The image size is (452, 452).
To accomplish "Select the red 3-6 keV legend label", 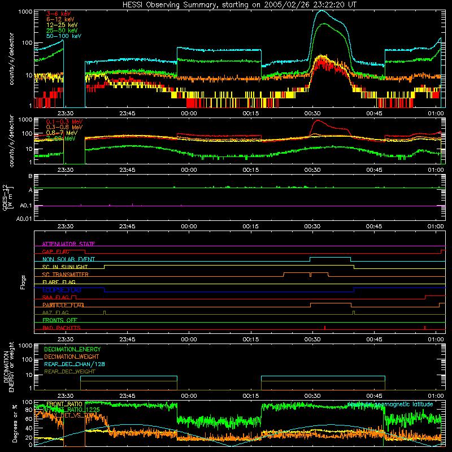I will 58,14.
